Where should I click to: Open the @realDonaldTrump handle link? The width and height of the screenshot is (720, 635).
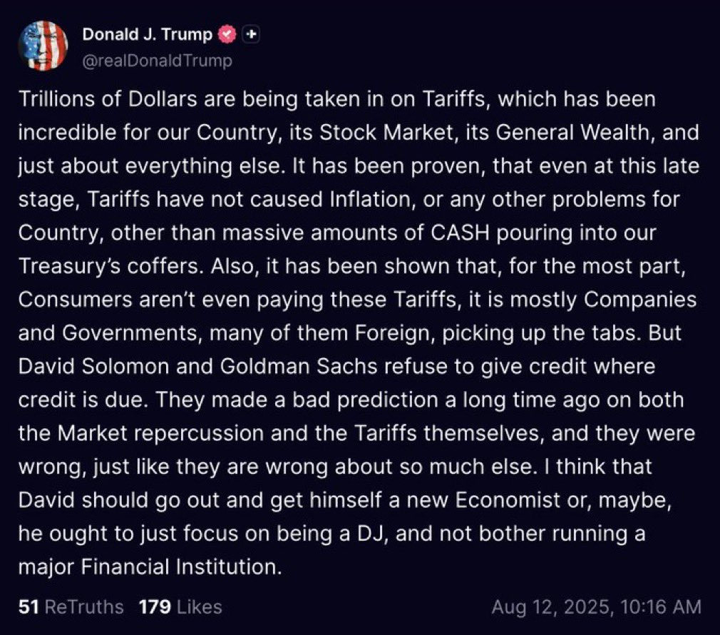click(157, 60)
